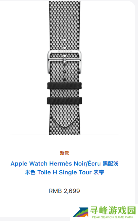The image size is (138, 221).
Task: Click the dark hole below the buckle
Action: pyautogui.click(x=64, y=72)
